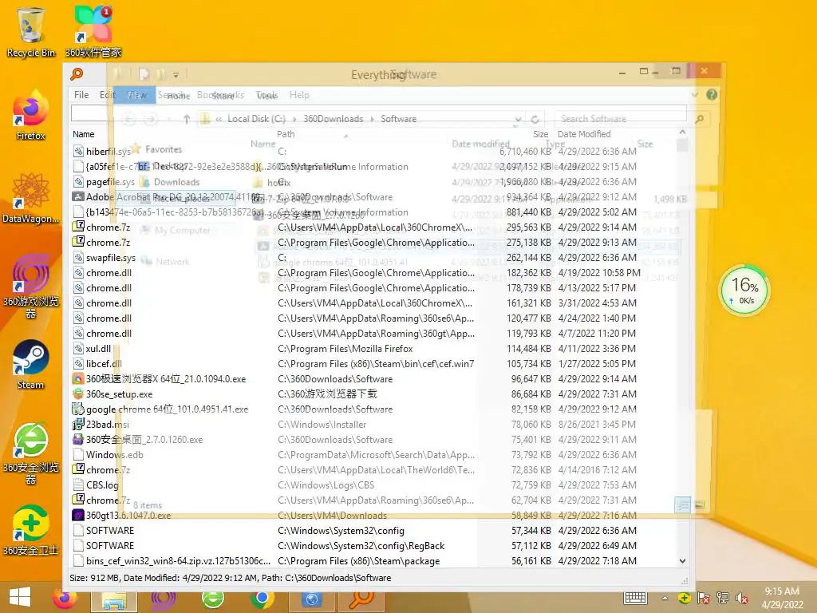Launch the 360安全浏览器 desktop shortcut
This screenshot has height=613, width=817.
point(31,453)
